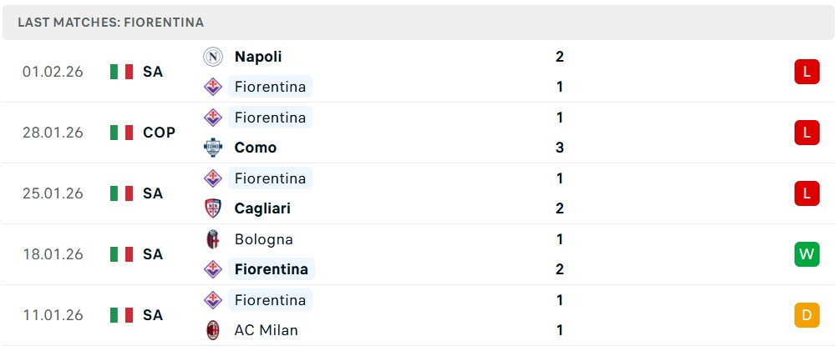Select the bold Fiorentina name below Bologna
Viewport: 838px width, 351px height.
[272, 269]
